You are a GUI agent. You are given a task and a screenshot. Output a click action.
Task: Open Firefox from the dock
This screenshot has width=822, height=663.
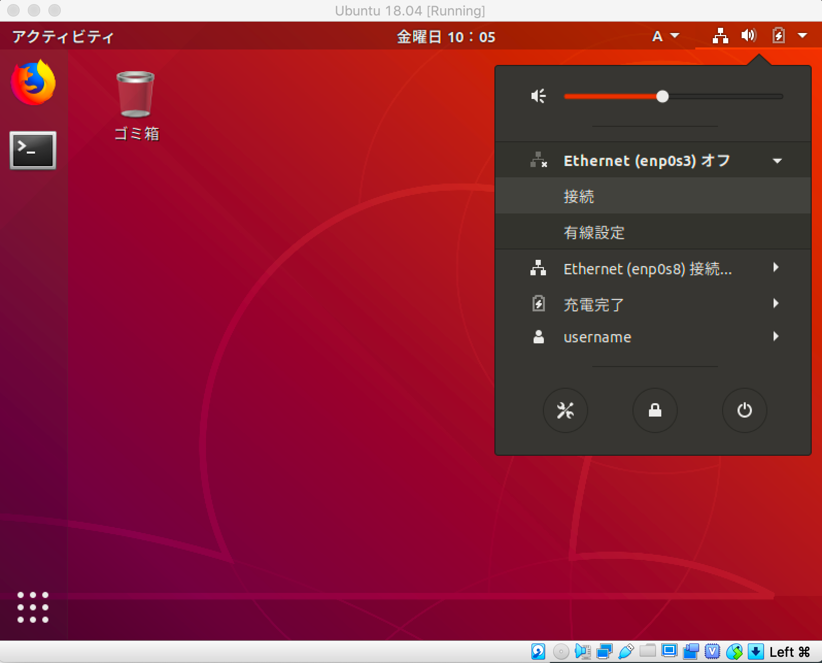click(x=33, y=82)
